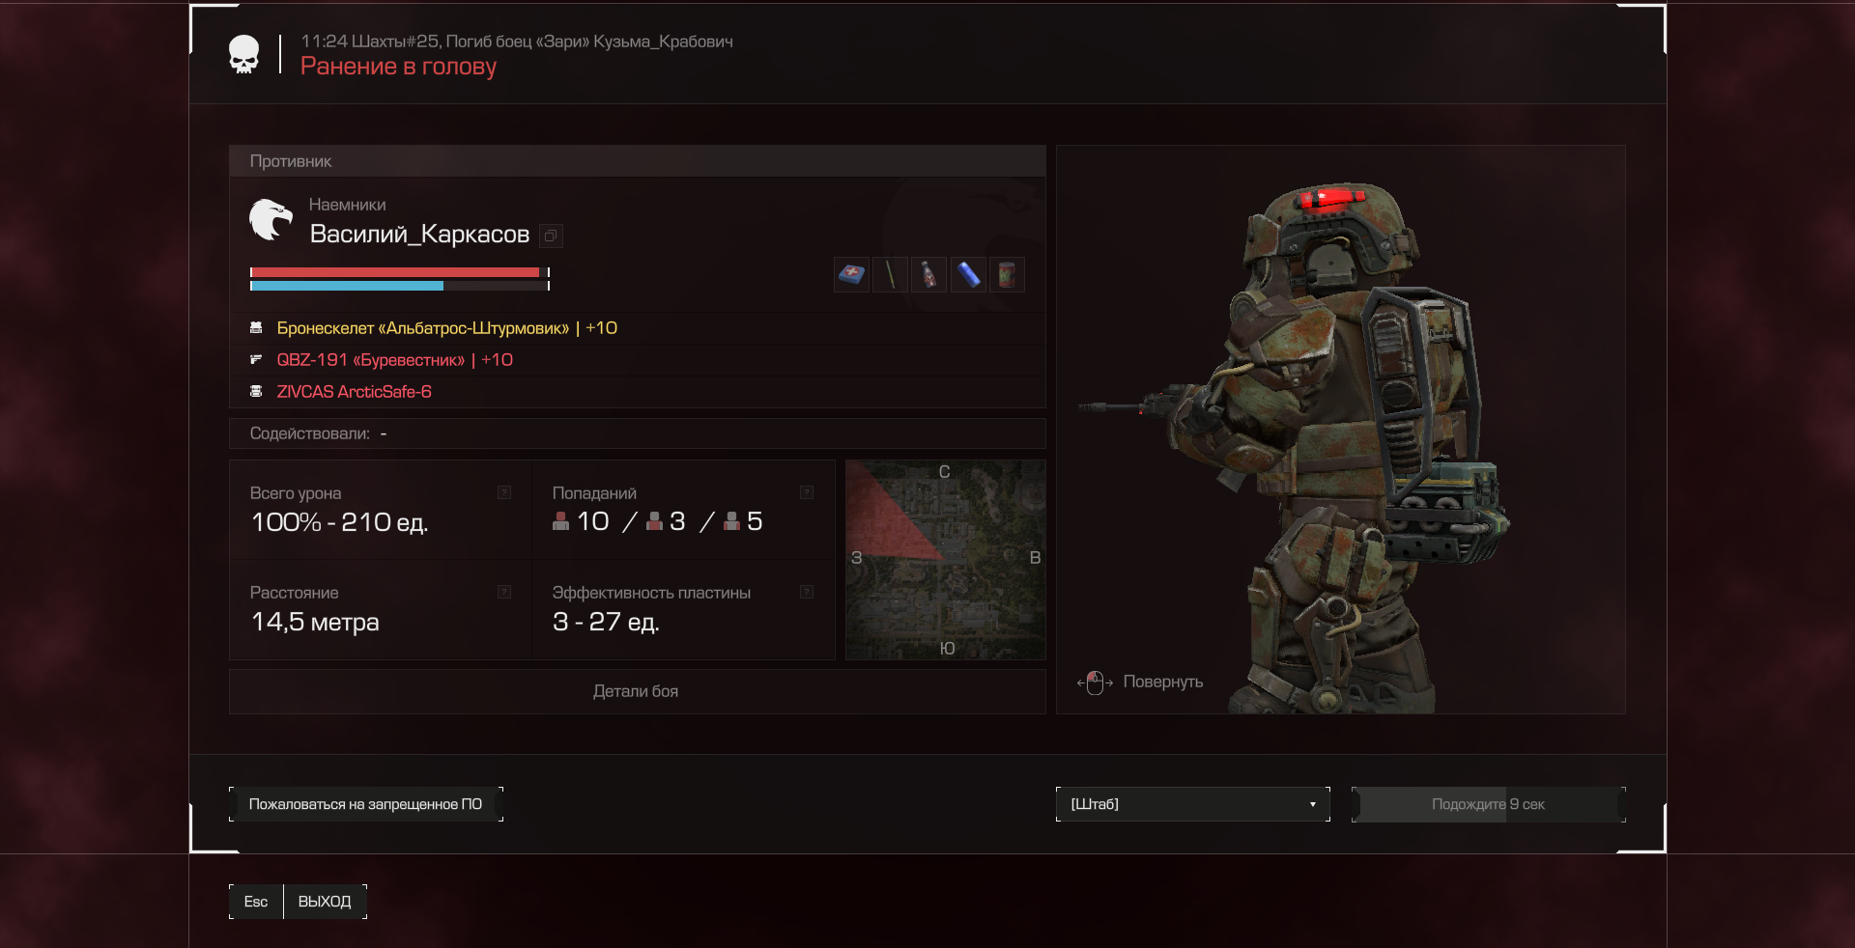Click player name Василий_Каркасов
The height and width of the screenshot is (948, 1855).
pos(419,235)
